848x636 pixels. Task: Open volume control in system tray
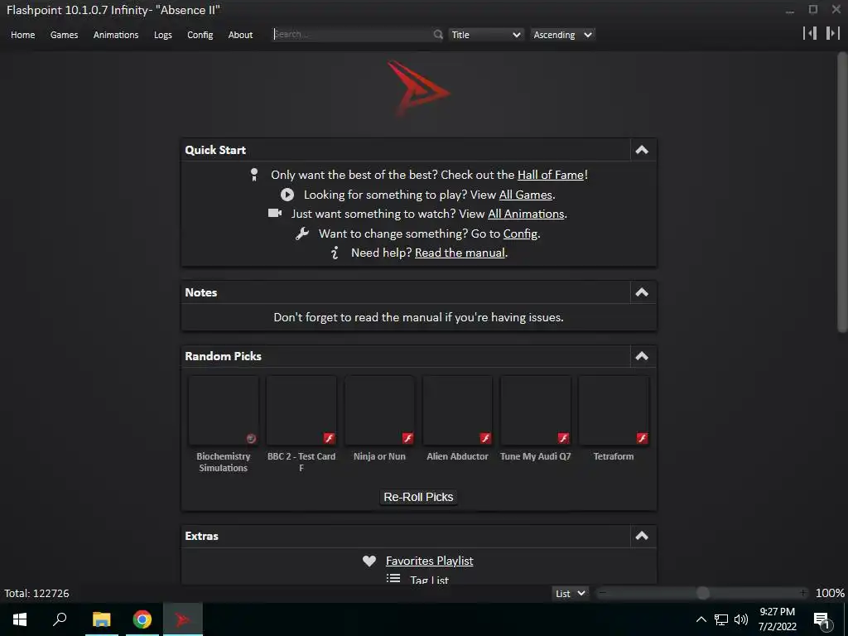[741, 619]
